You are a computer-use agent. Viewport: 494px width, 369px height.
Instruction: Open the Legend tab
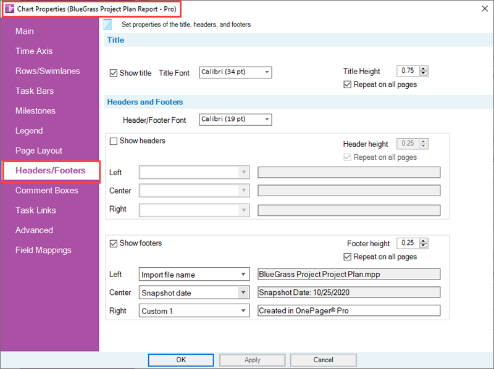point(29,131)
